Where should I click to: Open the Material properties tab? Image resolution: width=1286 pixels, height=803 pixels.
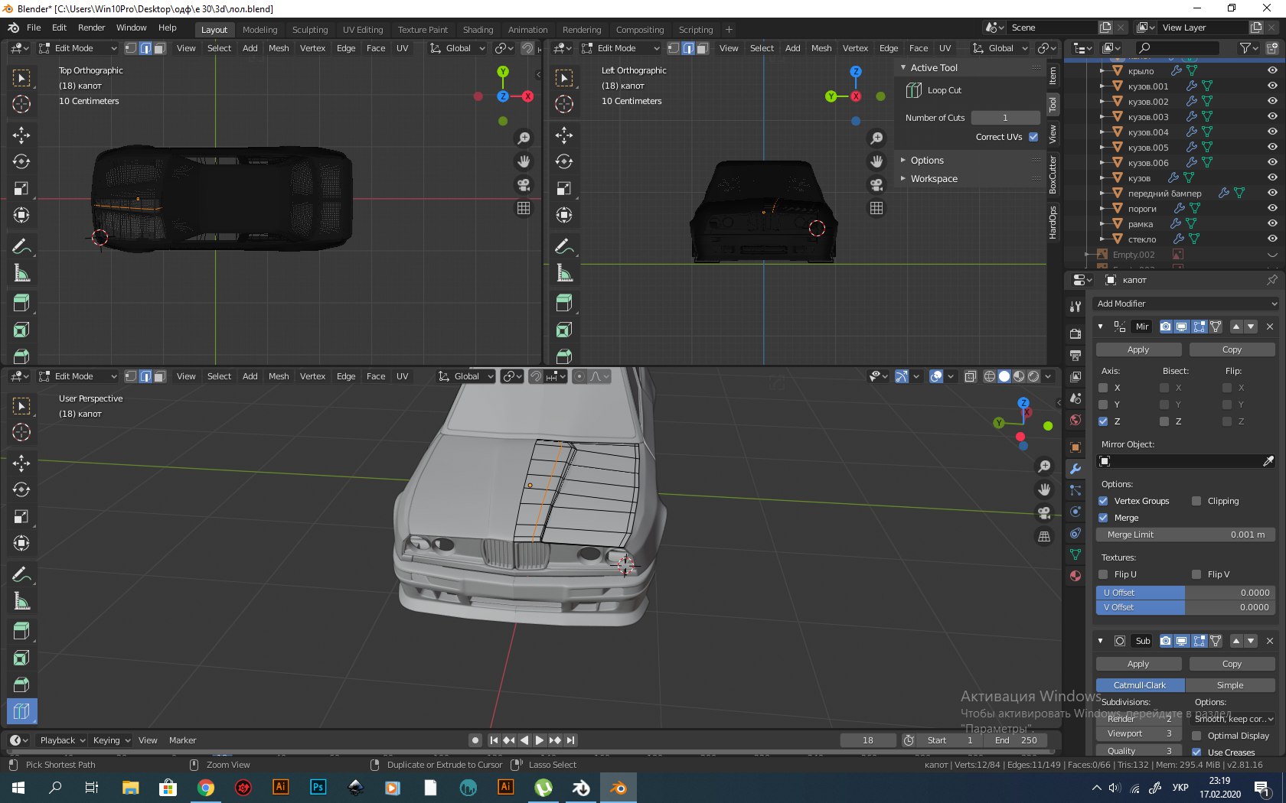pos(1075,576)
